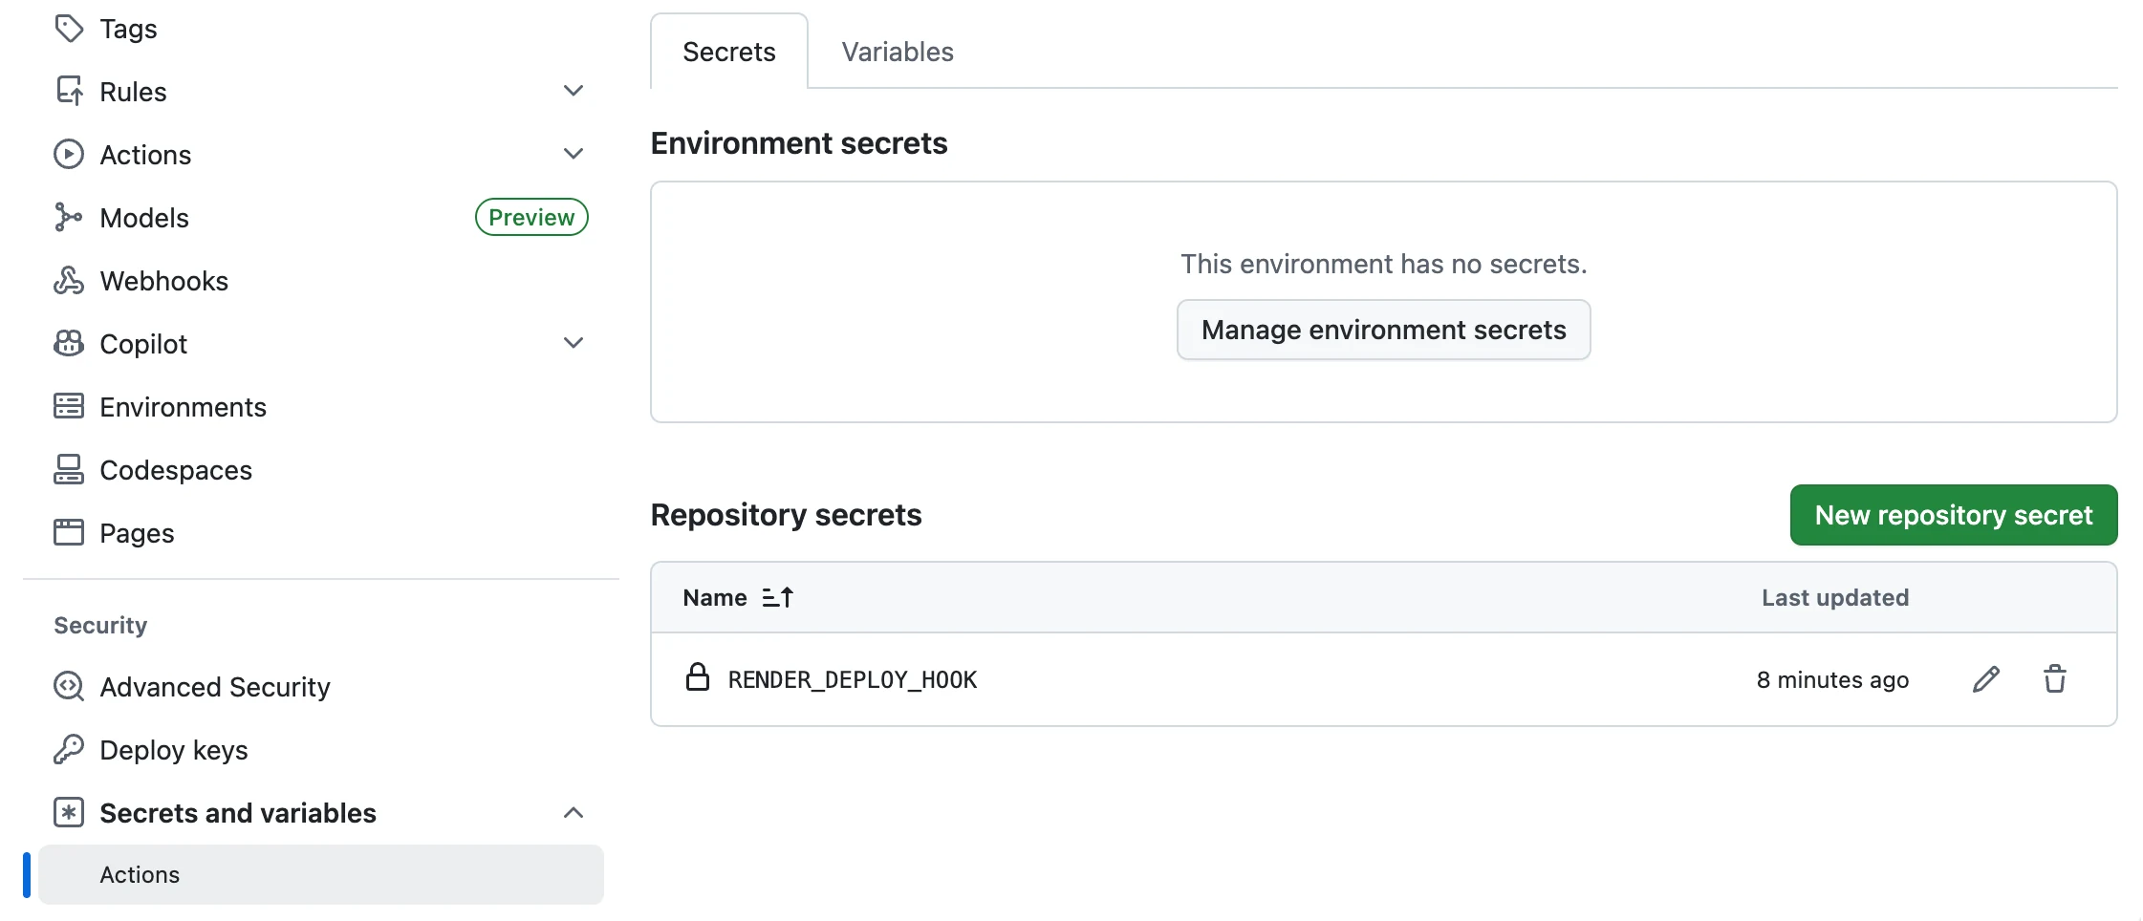Click the Actions play-circle icon
This screenshot has height=921, width=2143.
click(x=69, y=155)
